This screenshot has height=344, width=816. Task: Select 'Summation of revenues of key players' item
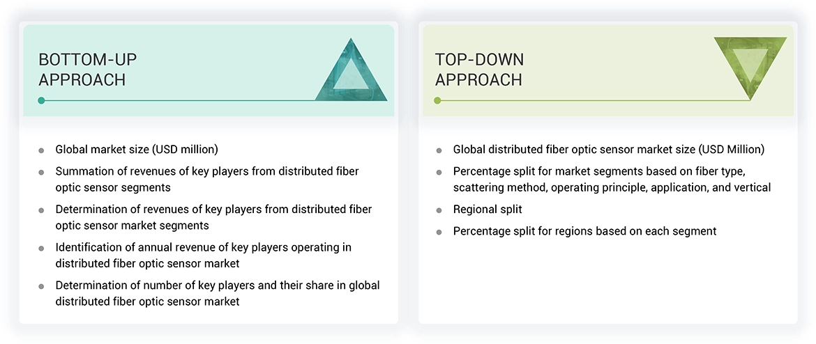(x=207, y=179)
